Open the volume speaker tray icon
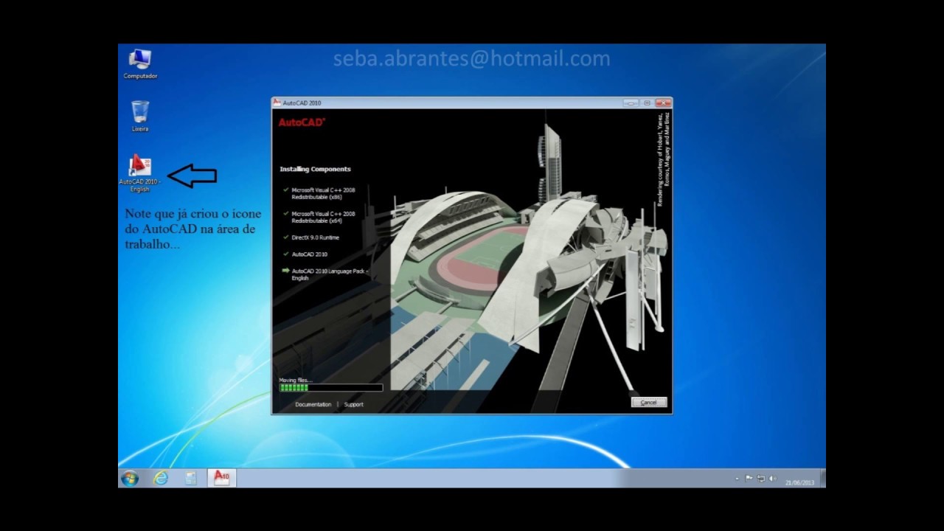 [x=772, y=478]
